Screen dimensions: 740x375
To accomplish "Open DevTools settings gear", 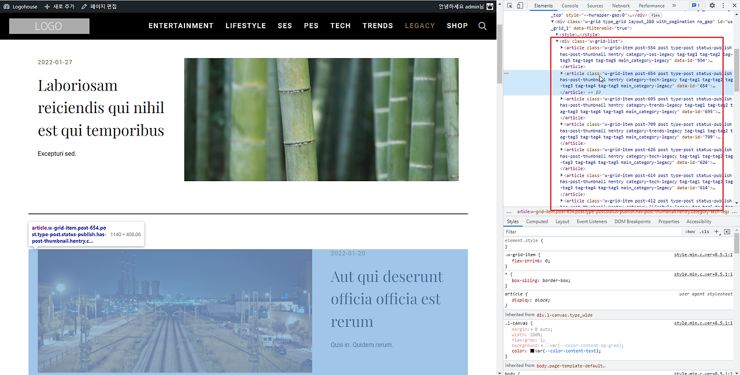I will pyautogui.click(x=712, y=6).
